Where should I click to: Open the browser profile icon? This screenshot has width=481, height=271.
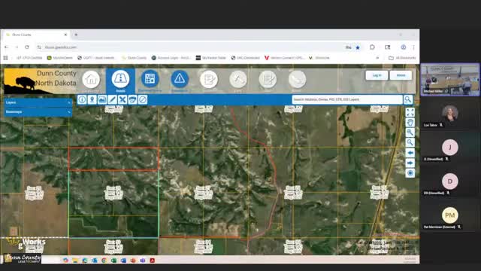[x=403, y=47]
